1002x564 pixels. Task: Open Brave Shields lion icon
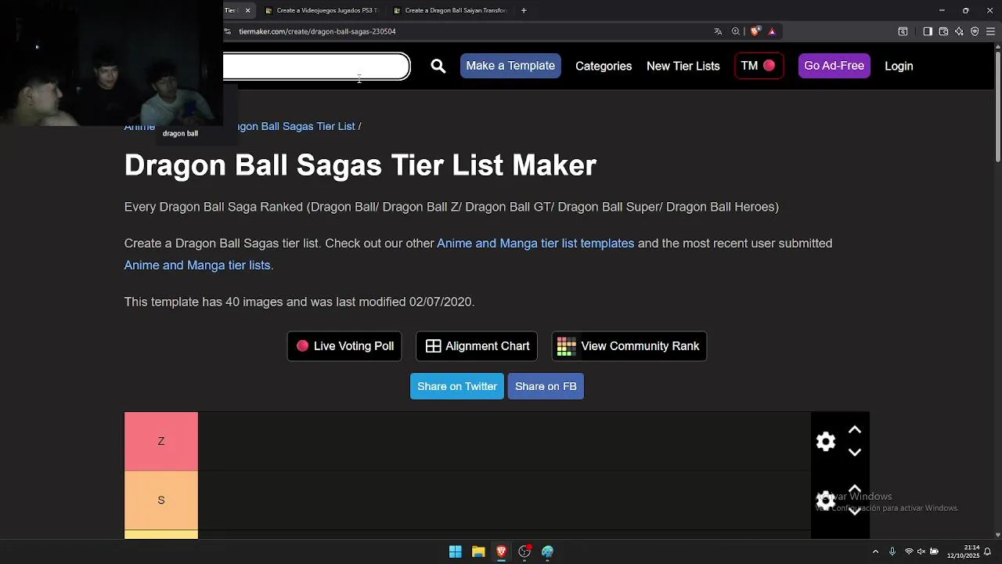click(755, 31)
